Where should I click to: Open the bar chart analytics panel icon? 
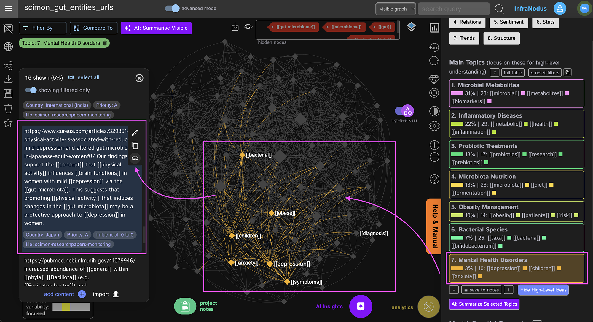[x=434, y=28]
